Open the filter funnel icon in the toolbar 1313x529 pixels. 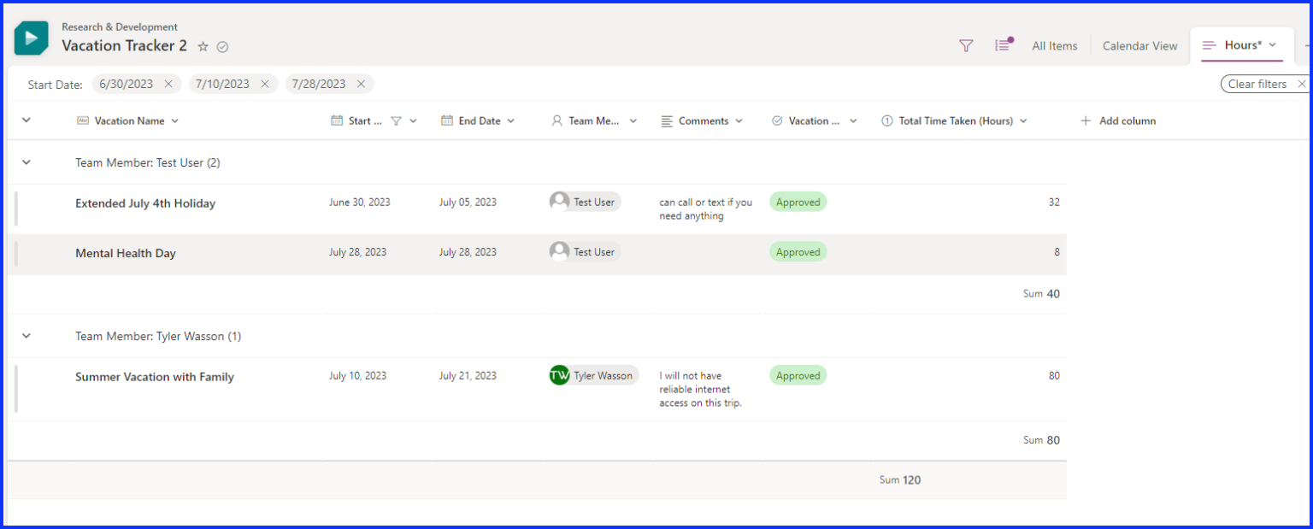965,46
